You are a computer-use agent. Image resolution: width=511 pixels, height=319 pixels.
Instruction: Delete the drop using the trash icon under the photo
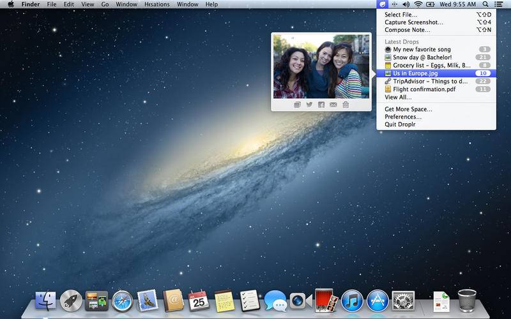click(x=346, y=105)
